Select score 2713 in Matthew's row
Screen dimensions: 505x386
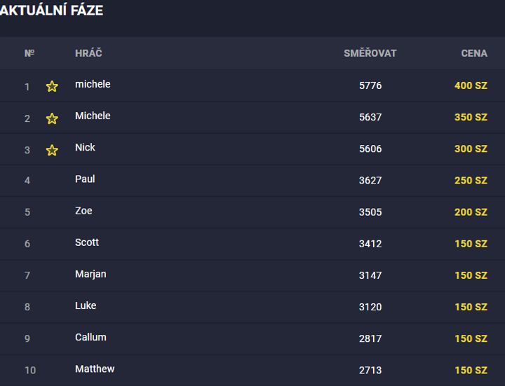370,371
